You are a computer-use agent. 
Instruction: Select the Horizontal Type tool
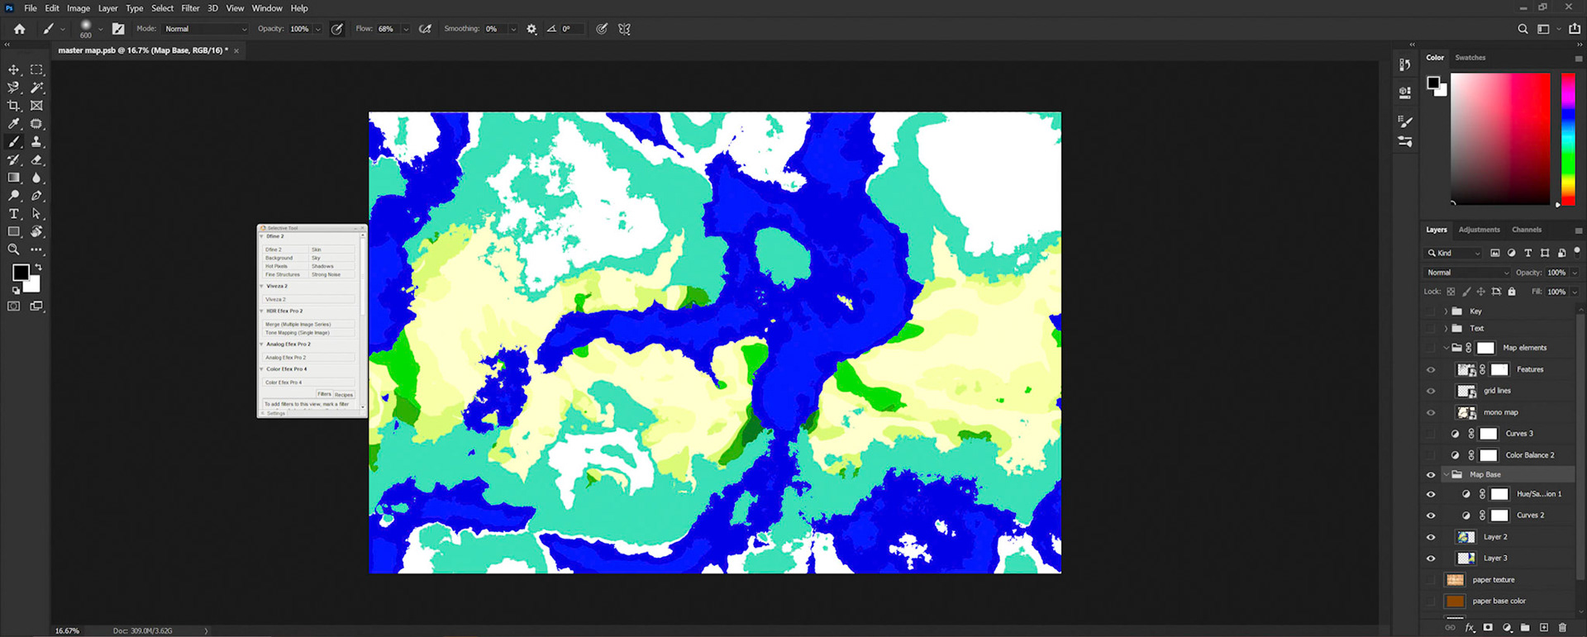tap(14, 214)
